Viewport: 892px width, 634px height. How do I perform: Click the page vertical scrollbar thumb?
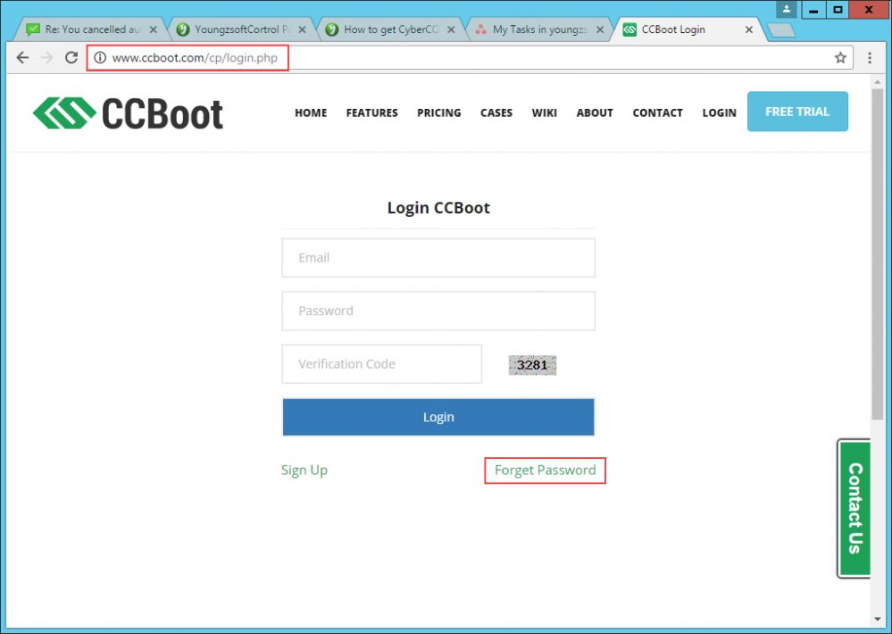click(877, 254)
